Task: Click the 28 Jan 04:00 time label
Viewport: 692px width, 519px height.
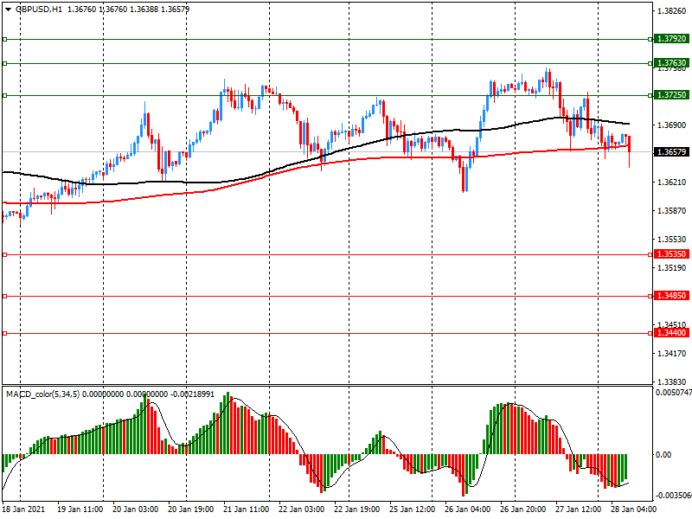Action: pyautogui.click(x=633, y=509)
